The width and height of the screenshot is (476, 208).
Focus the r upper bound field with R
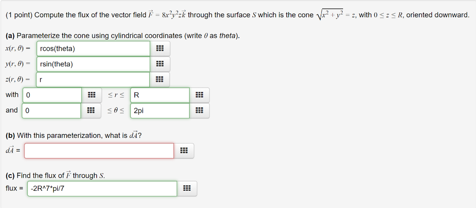click(x=160, y=95)
